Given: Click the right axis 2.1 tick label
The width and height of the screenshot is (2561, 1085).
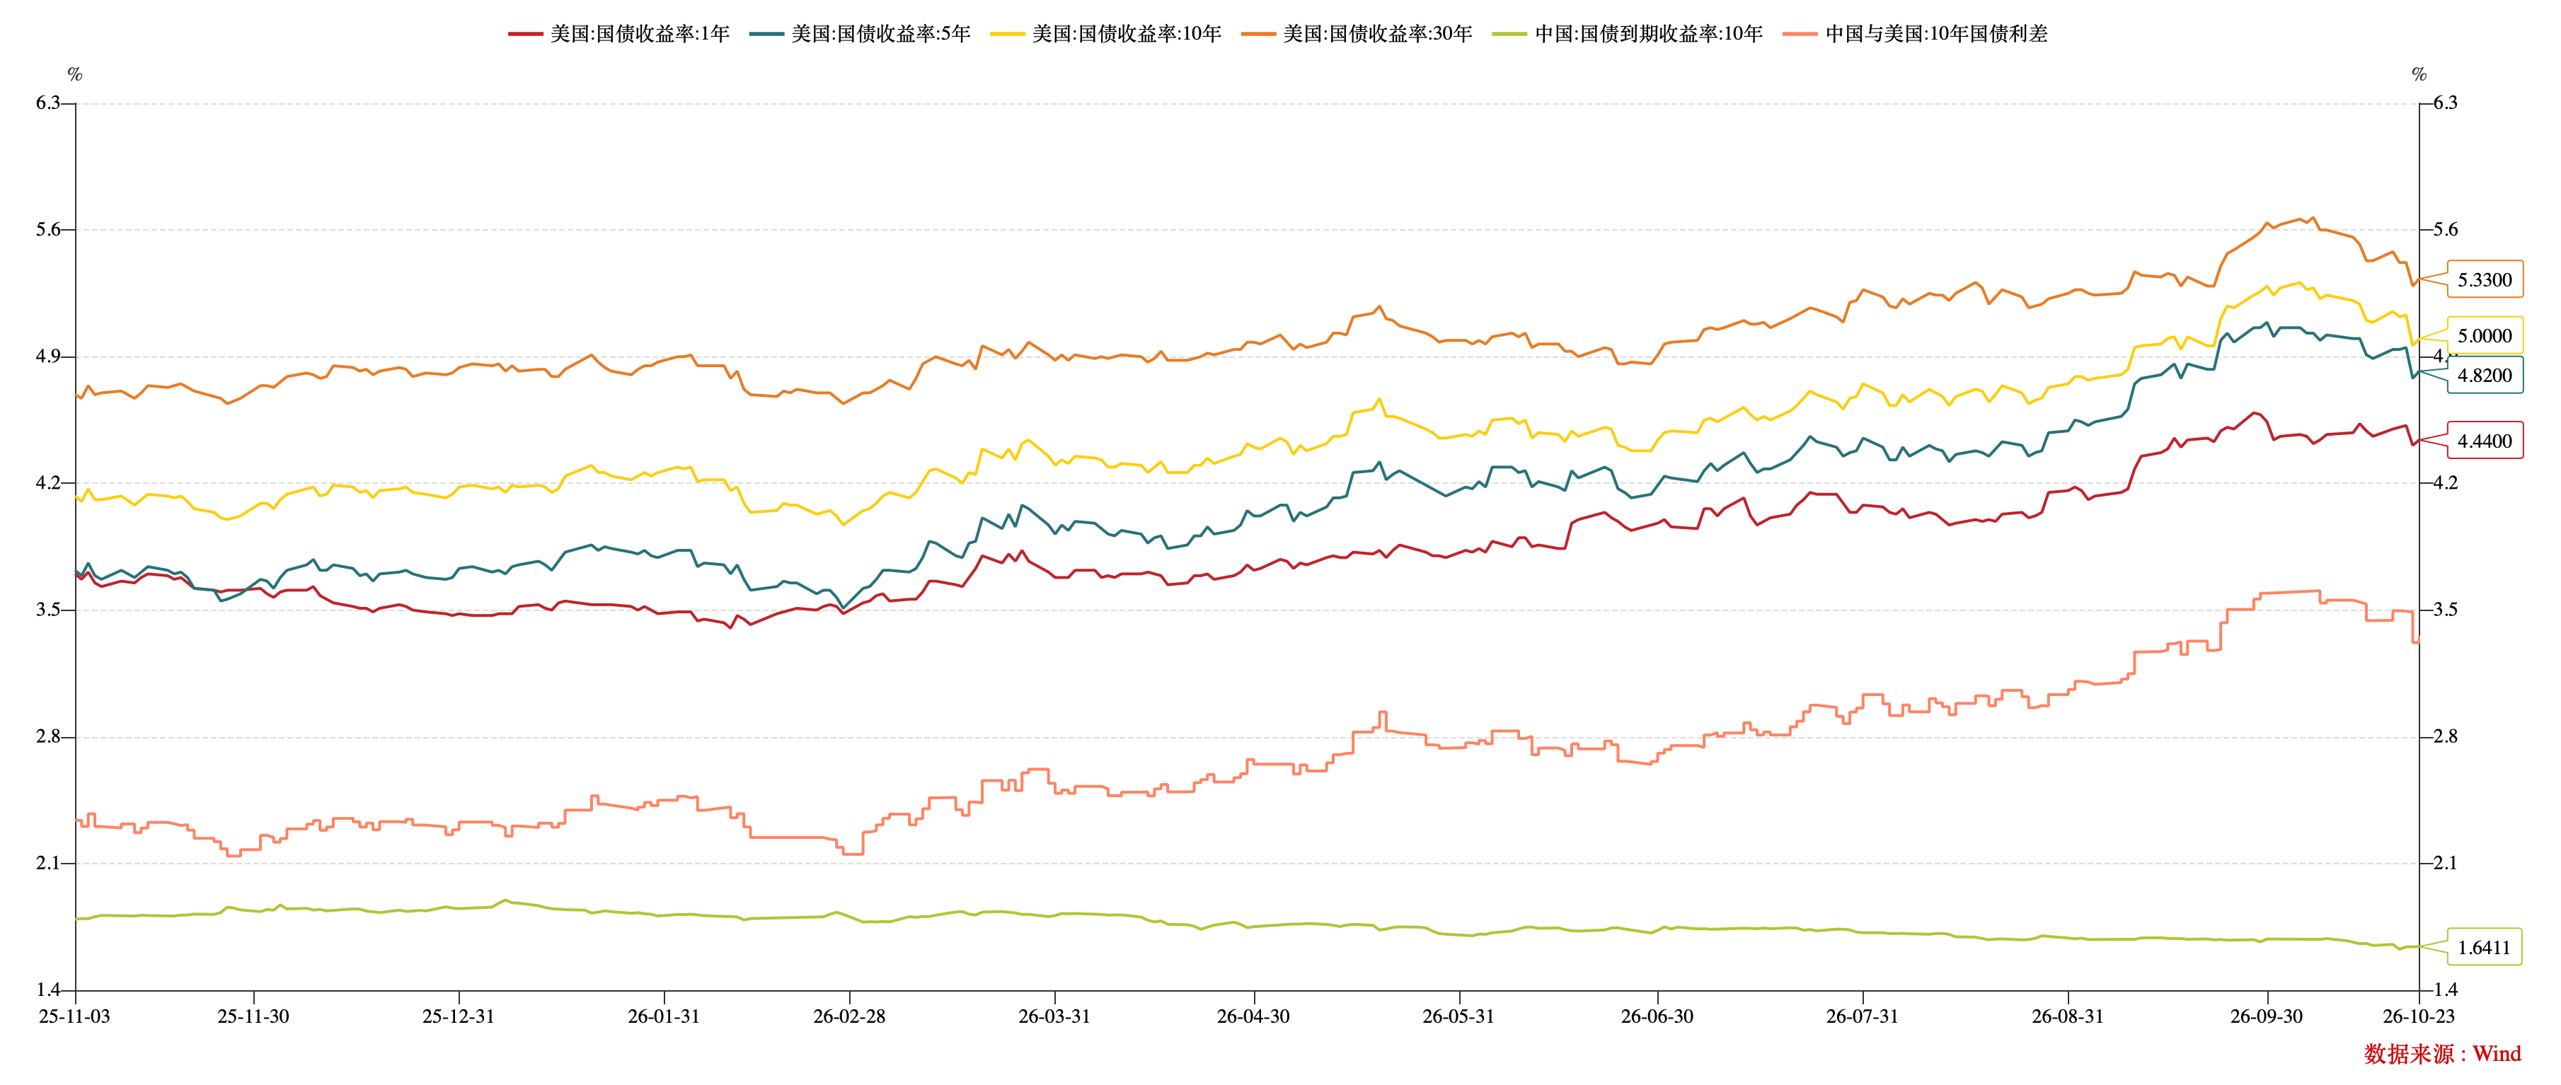Looking at the screenshot, I should point(2446,864).
